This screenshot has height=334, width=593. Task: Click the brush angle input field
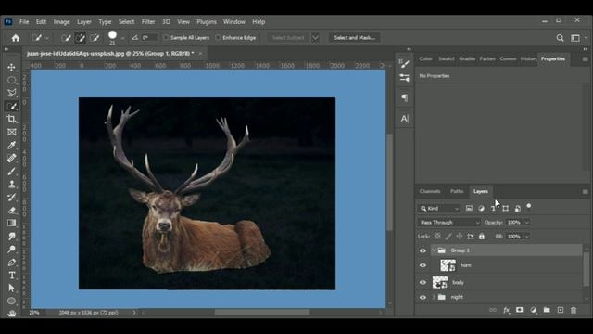point(149,38)
